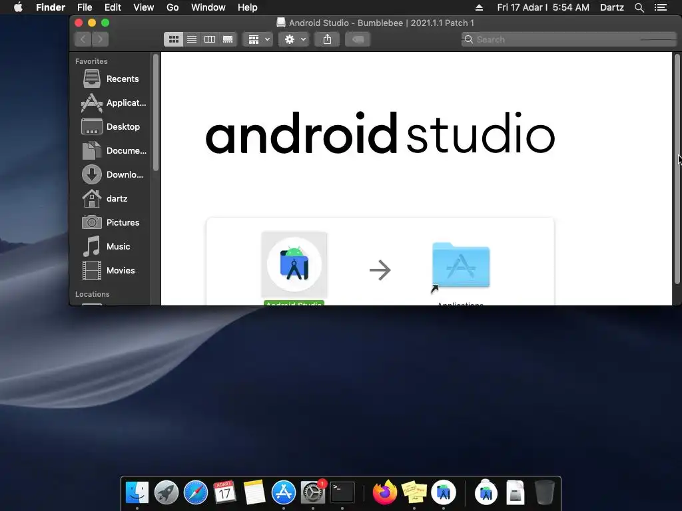Click the disk image document in Dock
The height and width of the screenshot is (511, 682).
point(515,492)
